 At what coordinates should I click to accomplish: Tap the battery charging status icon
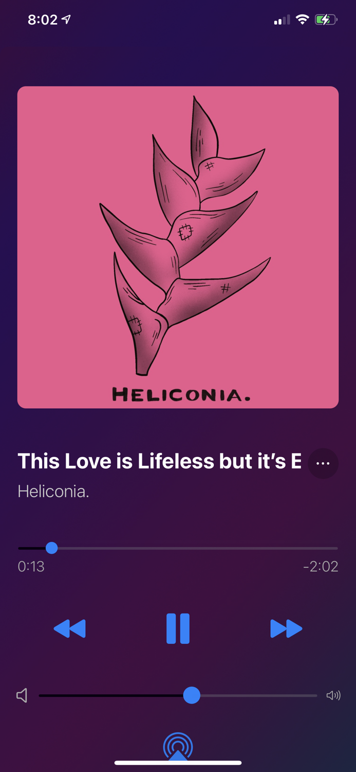pyautogui.click(x=326, y=20)
